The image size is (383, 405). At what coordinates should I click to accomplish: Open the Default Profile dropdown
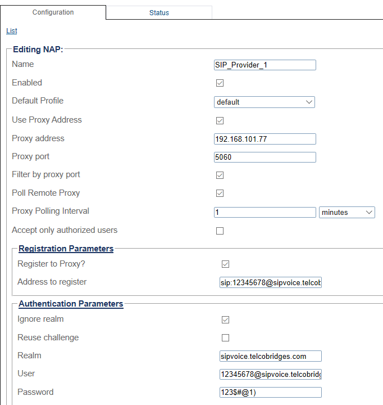pos(265,102)
